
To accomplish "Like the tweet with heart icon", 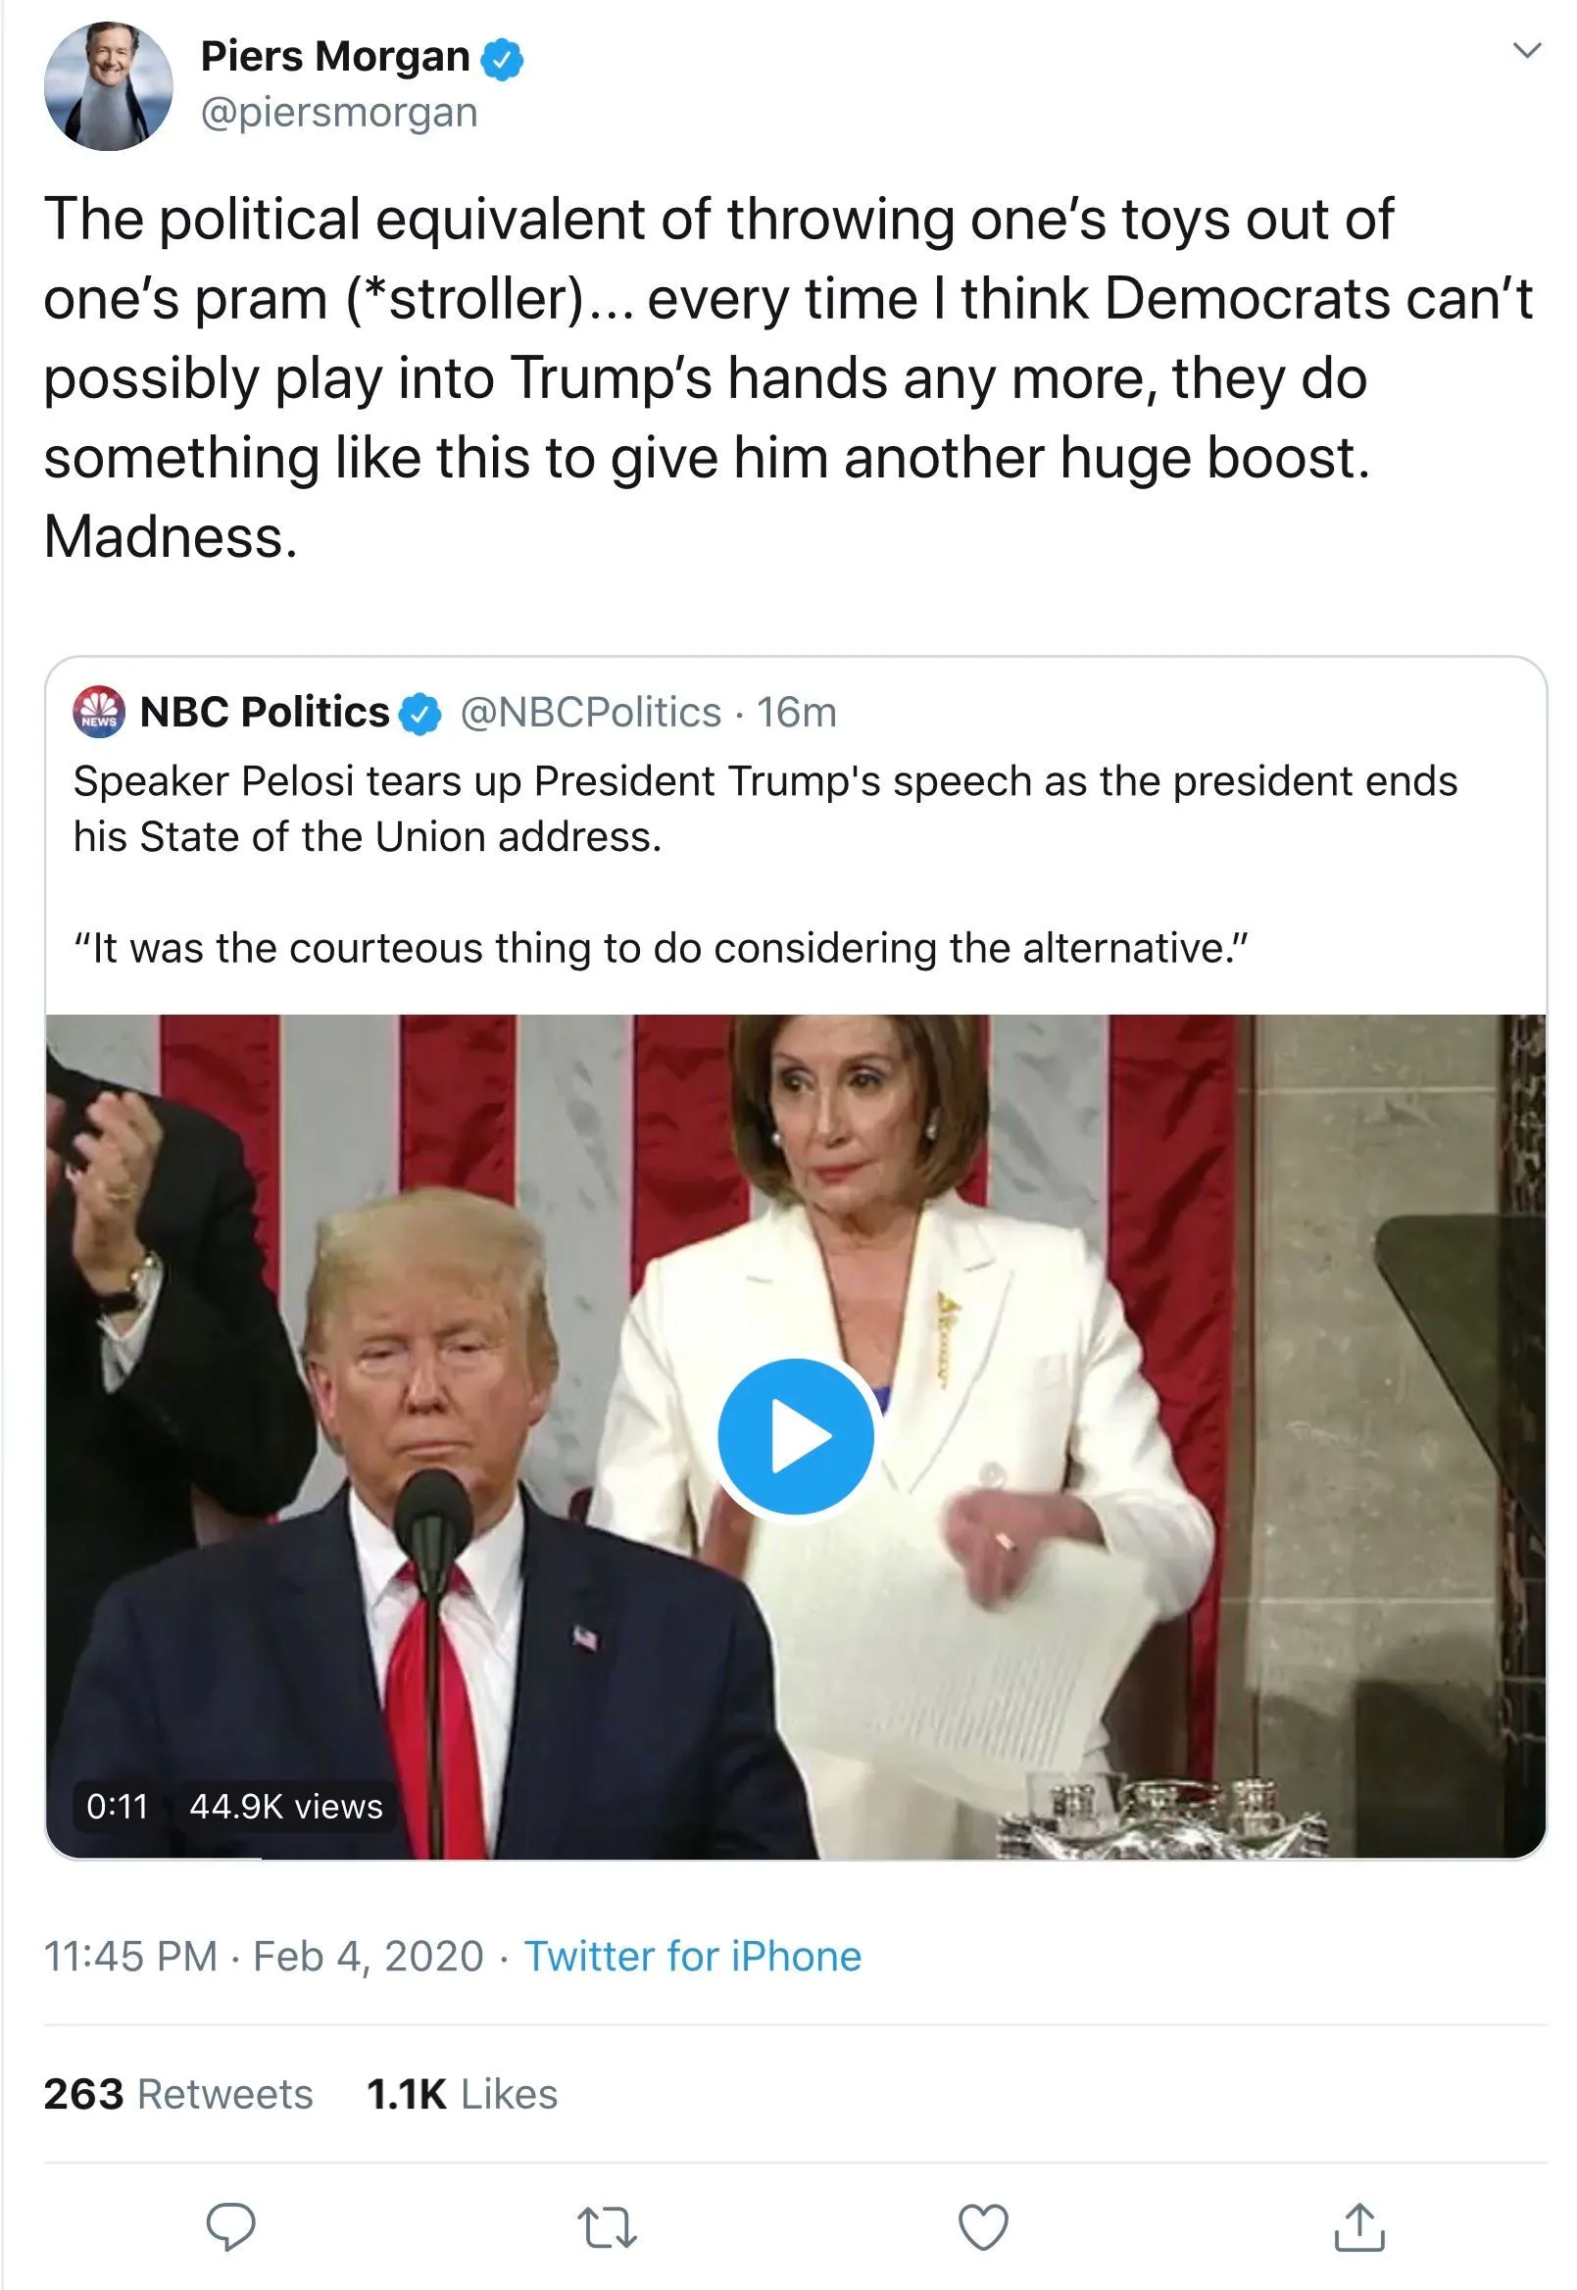I will (983, 2226).
